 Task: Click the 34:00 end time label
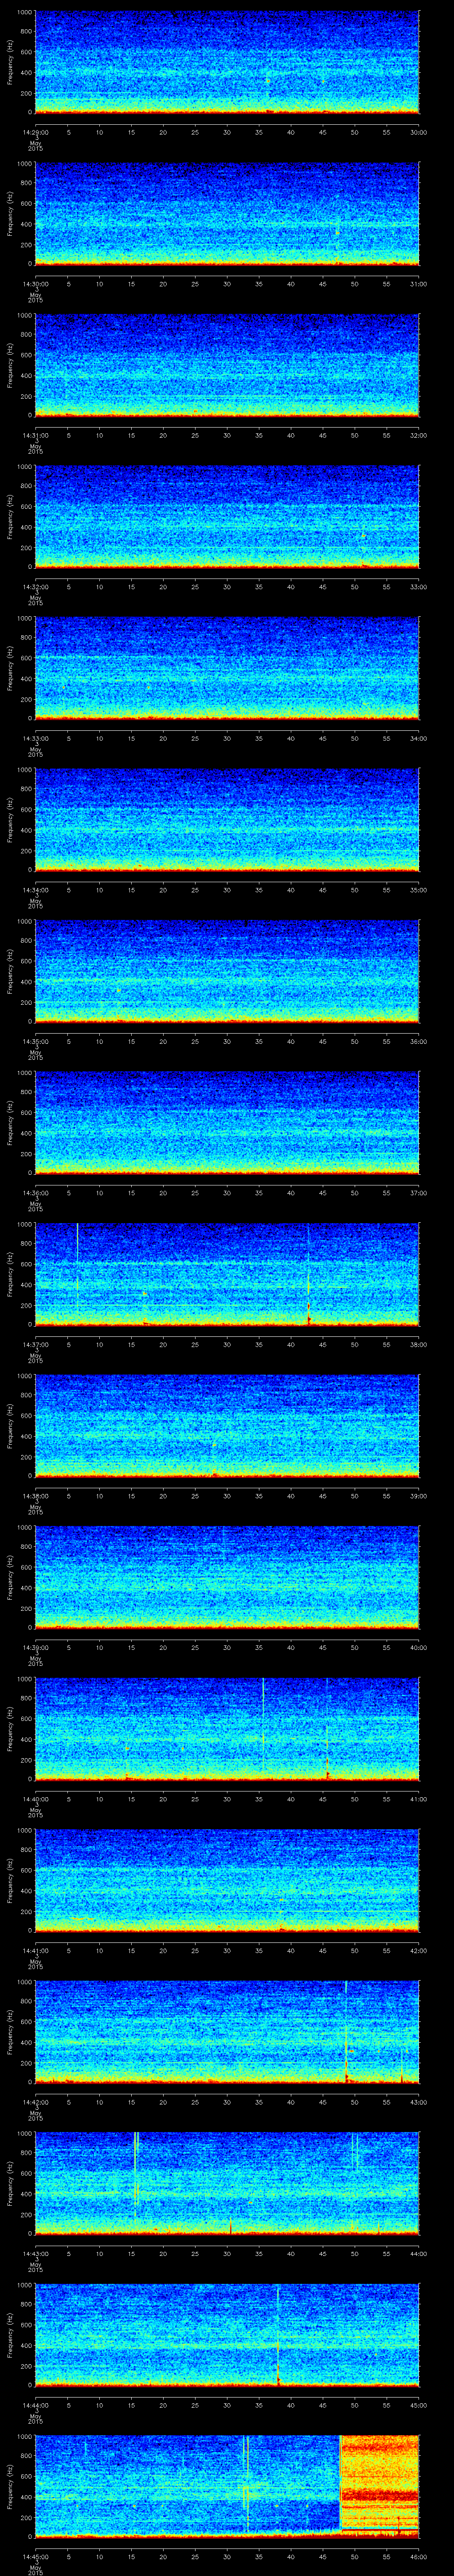[419, 738]
